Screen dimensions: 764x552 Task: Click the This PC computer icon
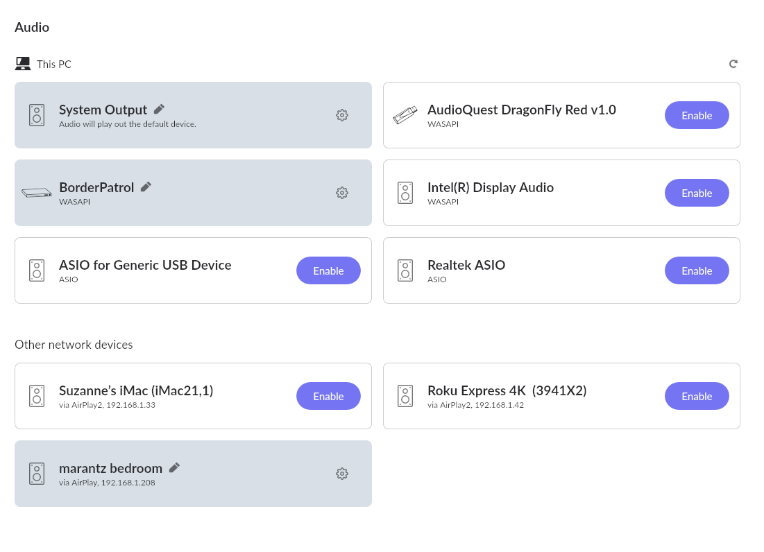click(x=23, y=64)
